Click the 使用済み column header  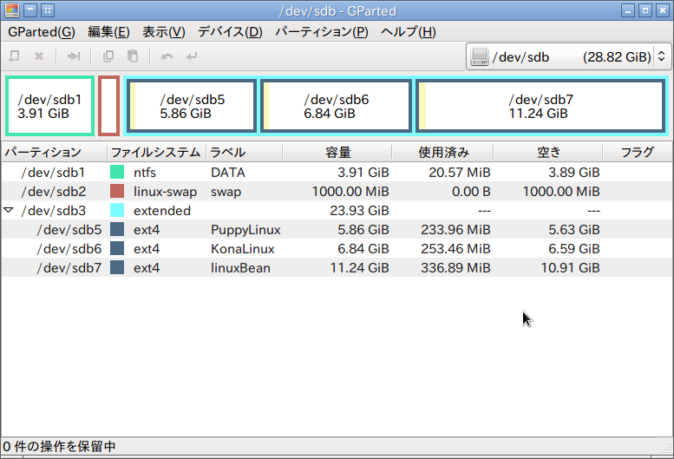click(x=442, y=152)
